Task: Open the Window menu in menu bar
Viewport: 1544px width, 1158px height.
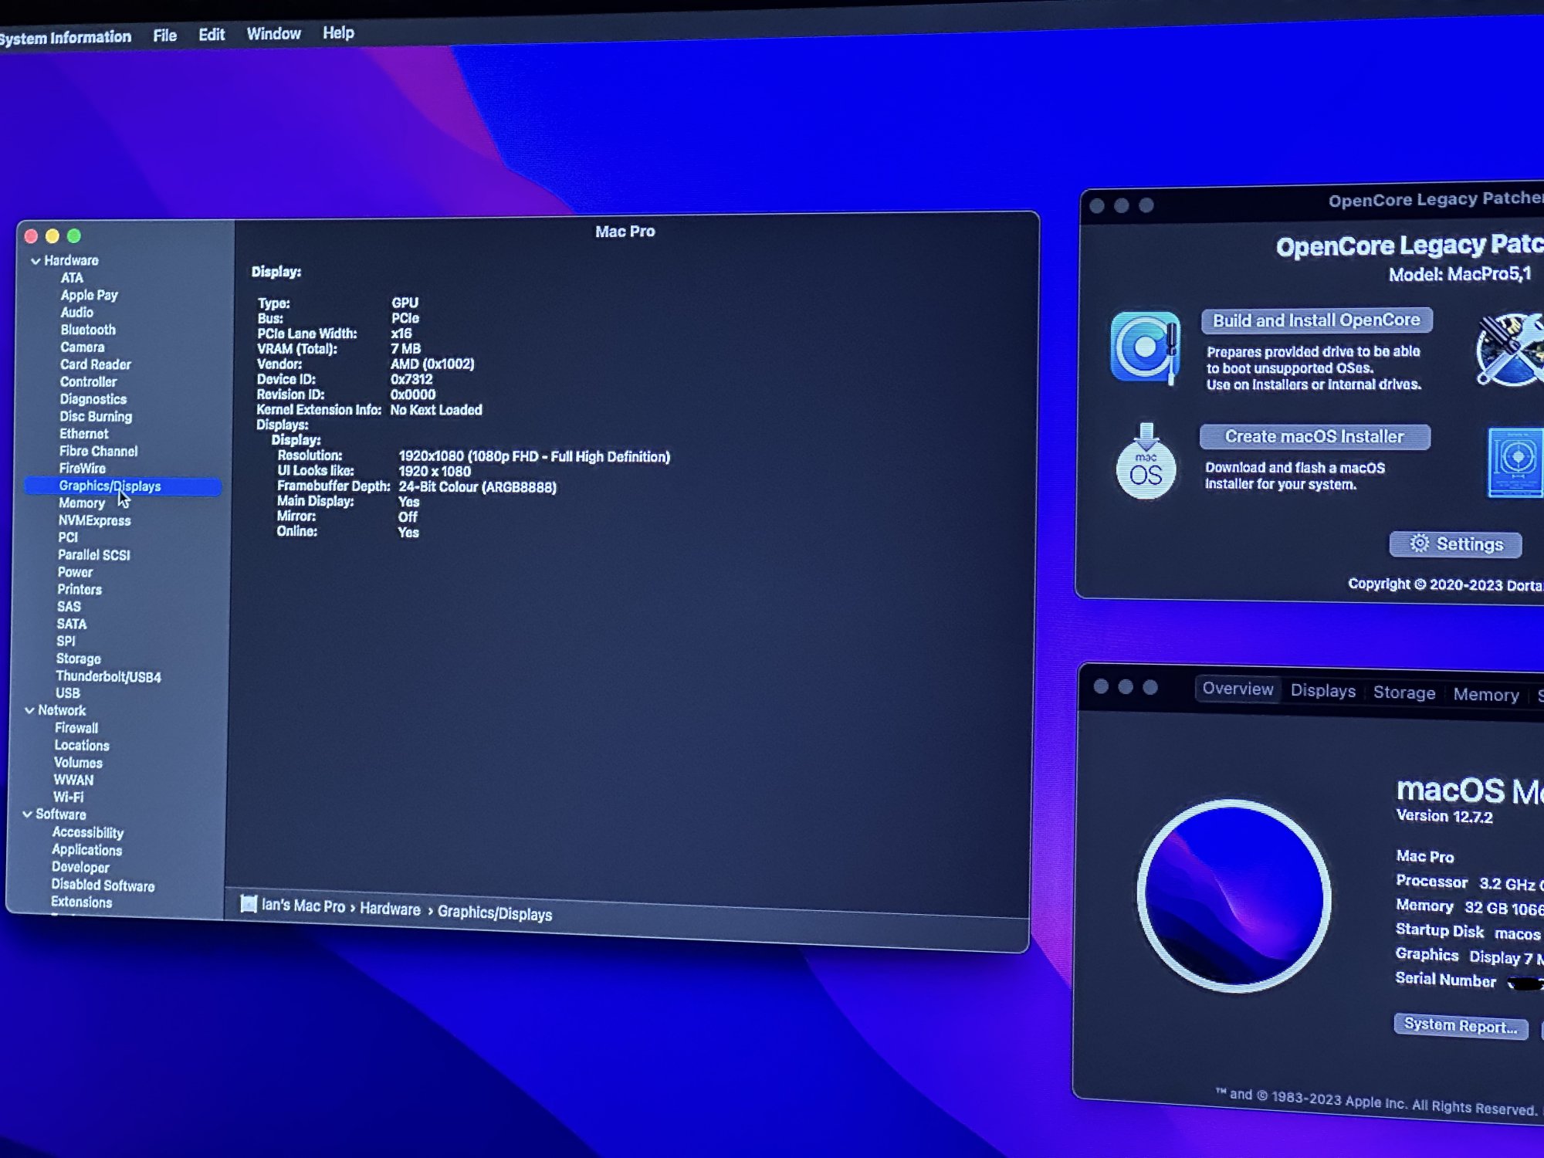Action: [x=273, y=34]
